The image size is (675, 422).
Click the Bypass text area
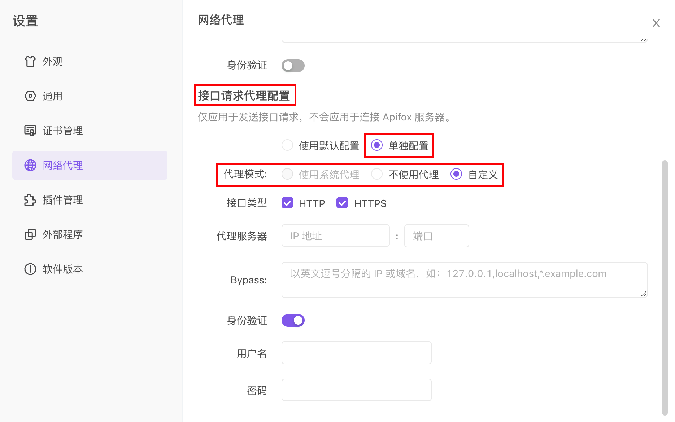tap(464, 280)
